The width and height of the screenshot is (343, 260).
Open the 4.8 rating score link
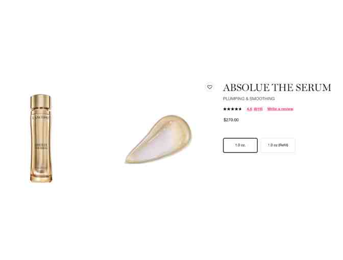(250, 109)
